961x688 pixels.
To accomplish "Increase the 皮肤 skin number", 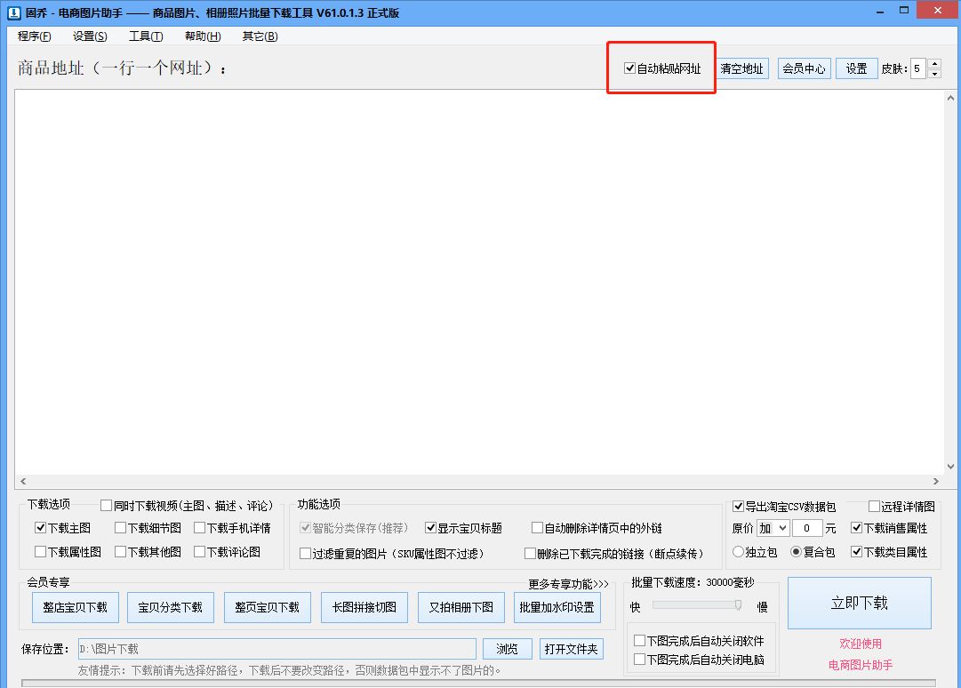I will click(x=934, y=63).
